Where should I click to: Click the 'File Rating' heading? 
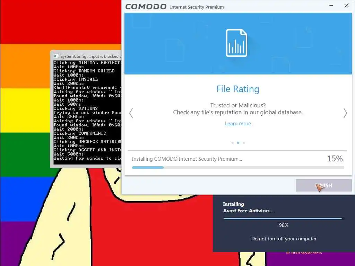[238, 89]
